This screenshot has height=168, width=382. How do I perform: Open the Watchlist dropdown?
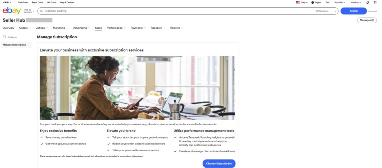[x=339, y=3]
